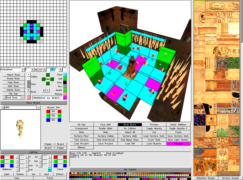The width and height of the screenshot is (243, 180).
Task: Toggle the M room flag
Action: (60, 70)
